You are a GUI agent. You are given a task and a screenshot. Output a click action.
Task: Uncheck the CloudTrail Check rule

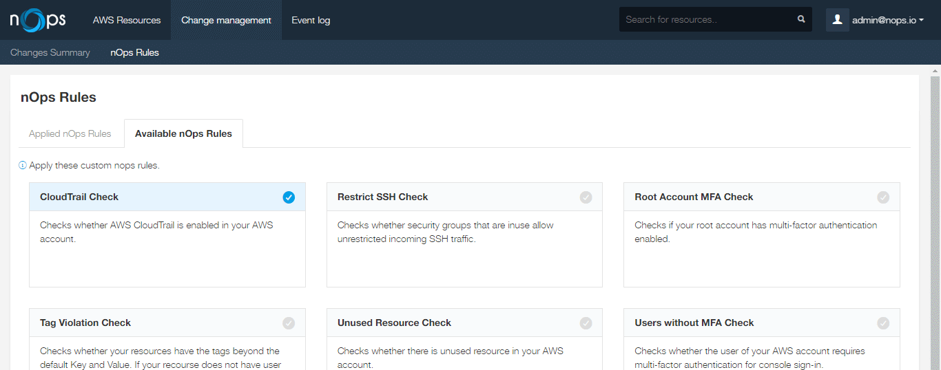click(289, 197)
